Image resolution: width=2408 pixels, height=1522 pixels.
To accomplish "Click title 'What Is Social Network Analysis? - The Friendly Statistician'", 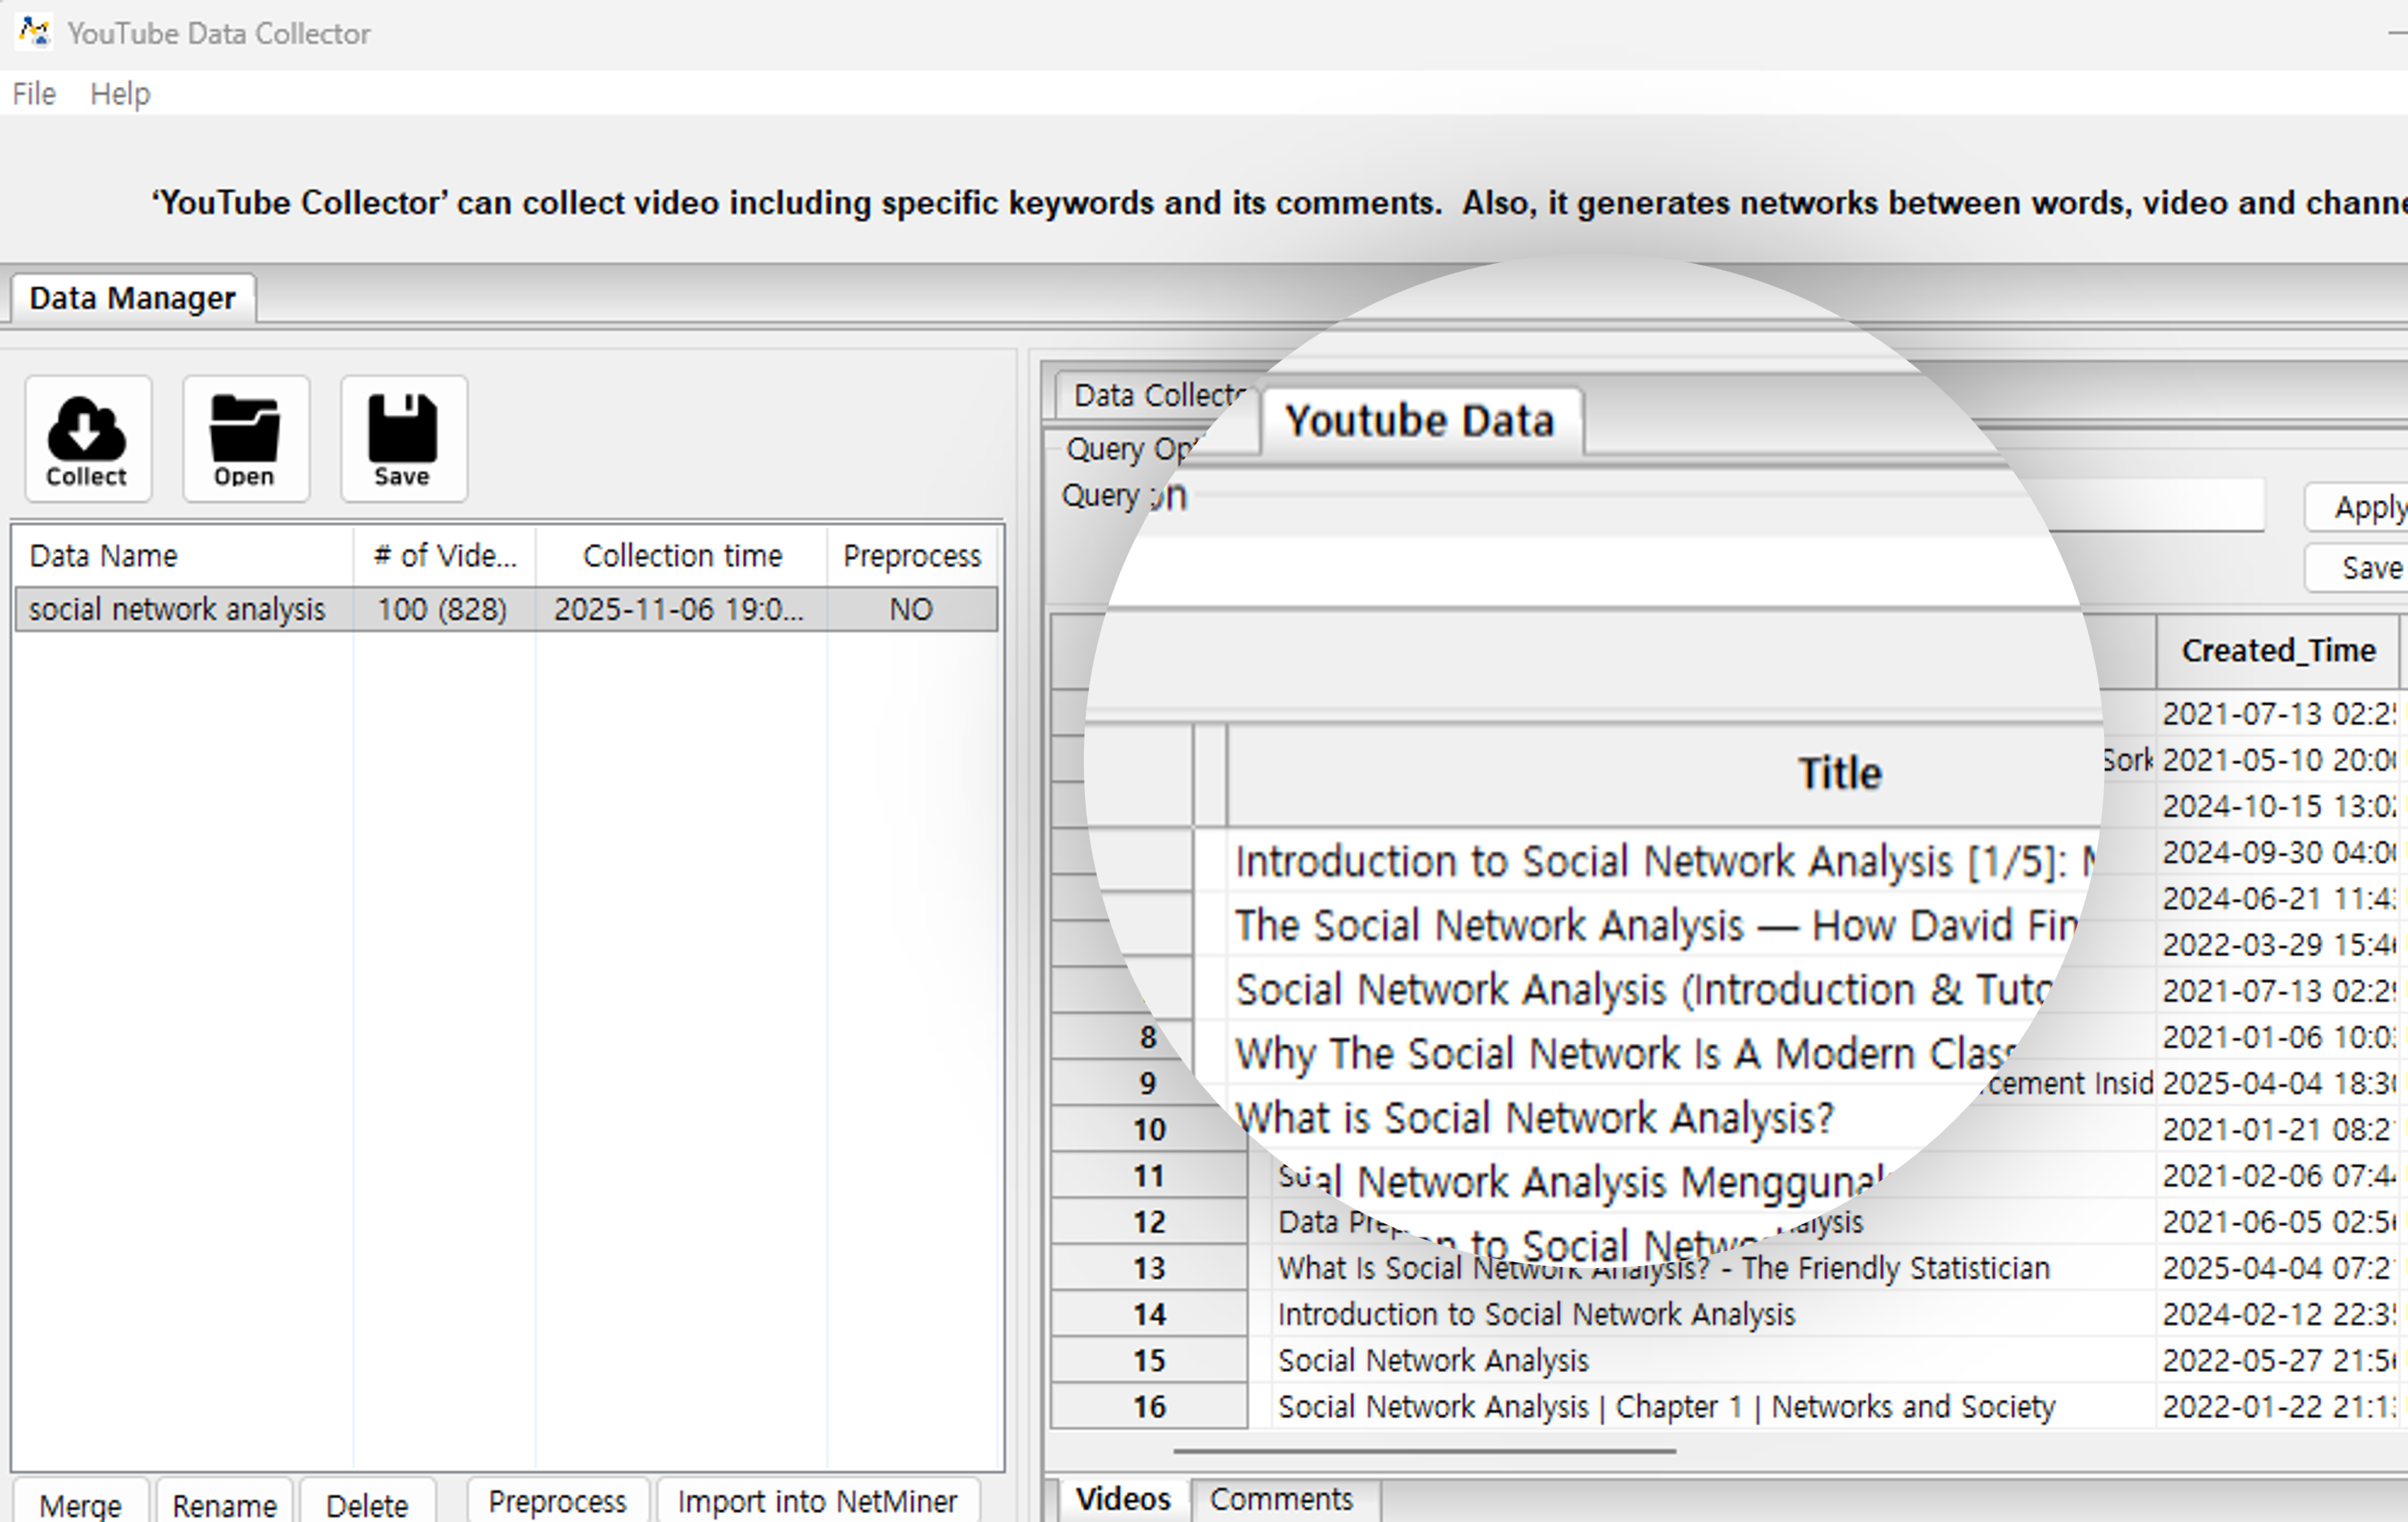I will coord(1664,1268).
